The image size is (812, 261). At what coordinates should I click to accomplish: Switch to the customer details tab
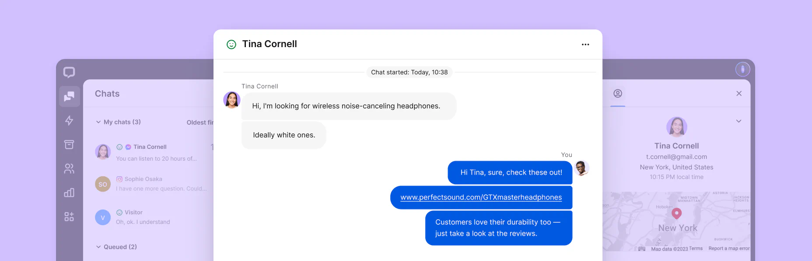tap(618, 93)
